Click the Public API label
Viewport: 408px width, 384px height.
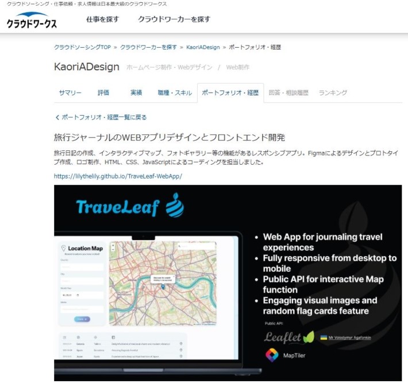pos(274,323)
